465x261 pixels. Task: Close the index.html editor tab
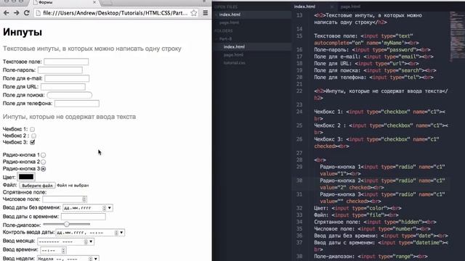pyautogui.click(x=332, y=7)
